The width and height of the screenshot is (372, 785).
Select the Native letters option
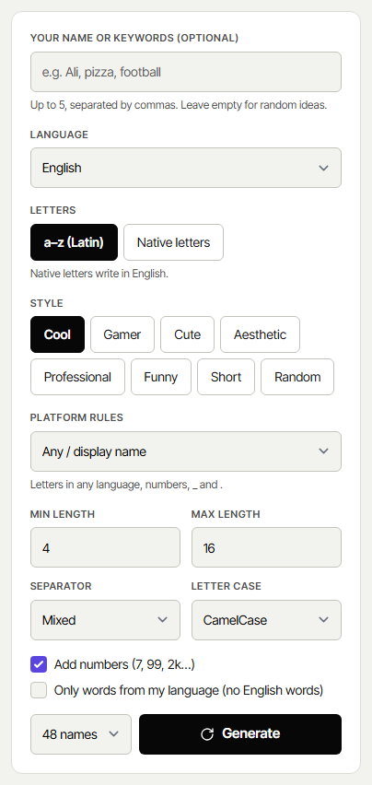(173, 242)
